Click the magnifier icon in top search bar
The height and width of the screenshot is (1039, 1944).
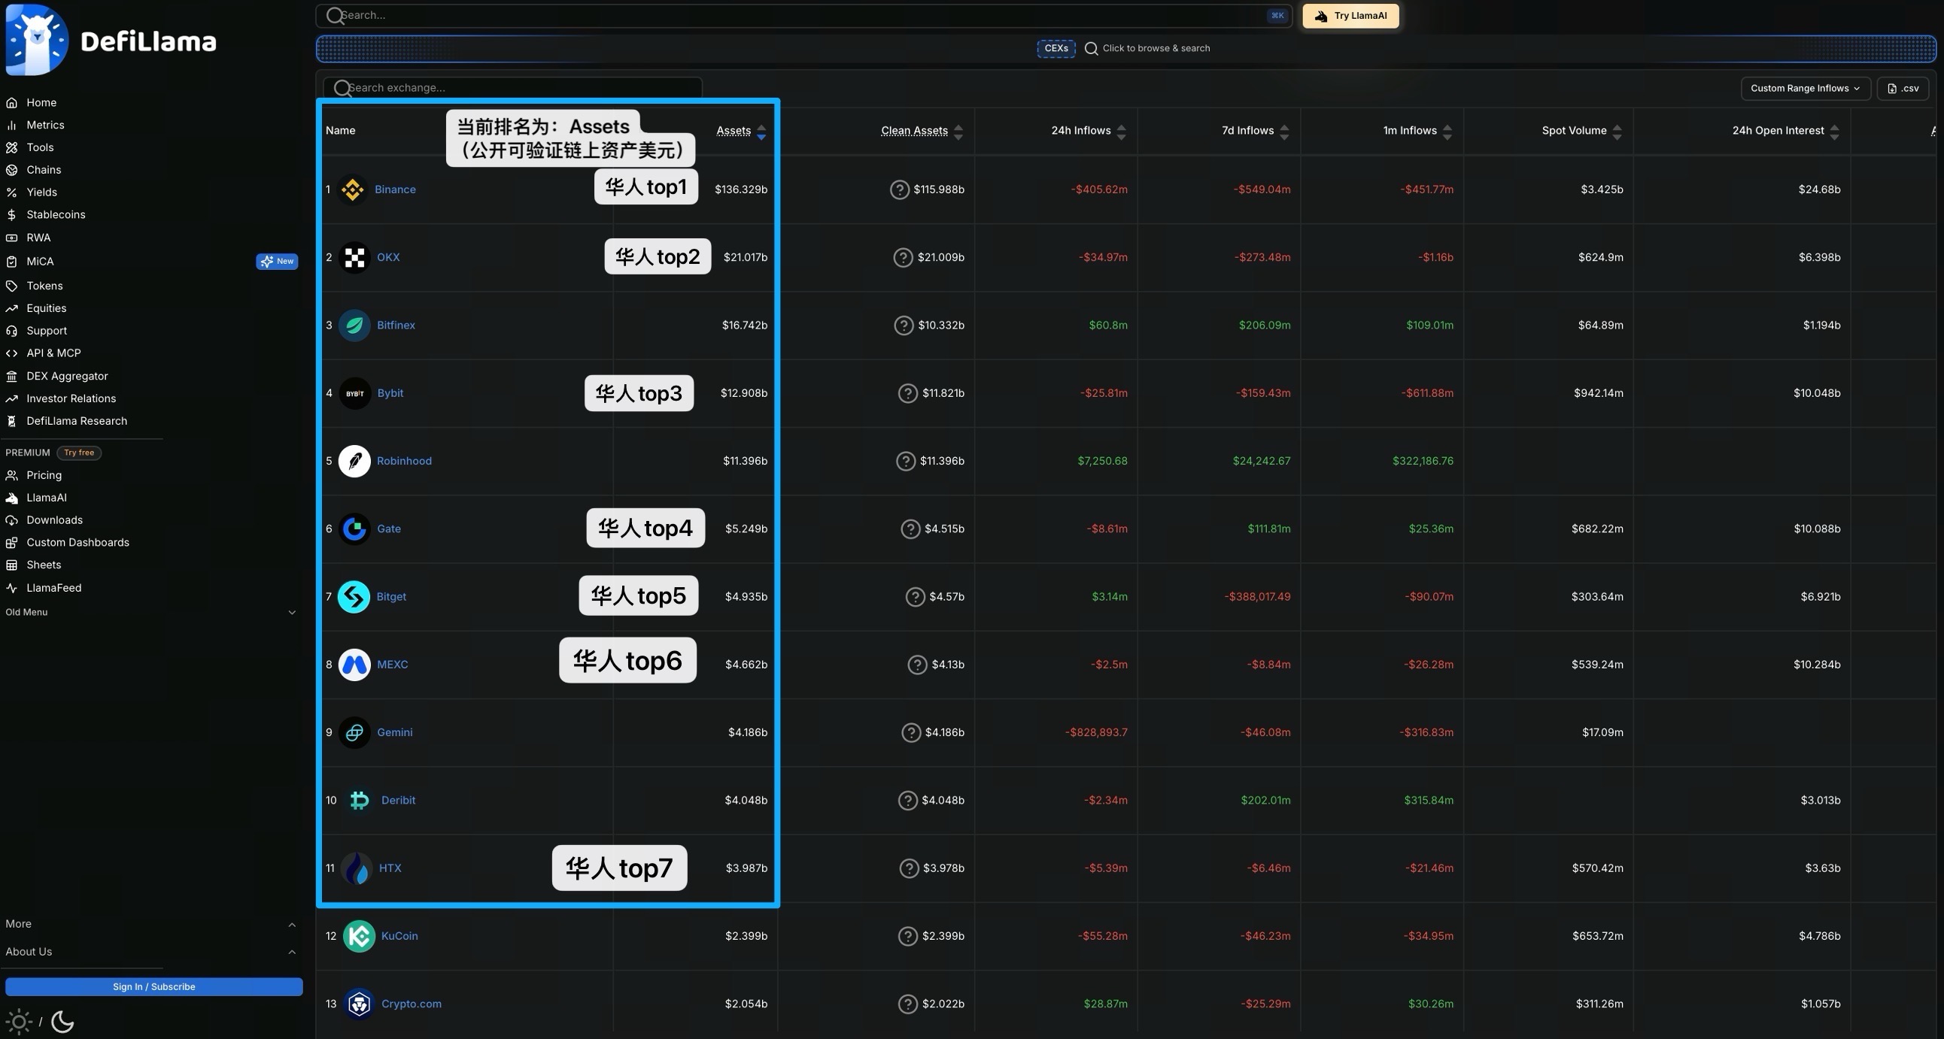(334, 15)
